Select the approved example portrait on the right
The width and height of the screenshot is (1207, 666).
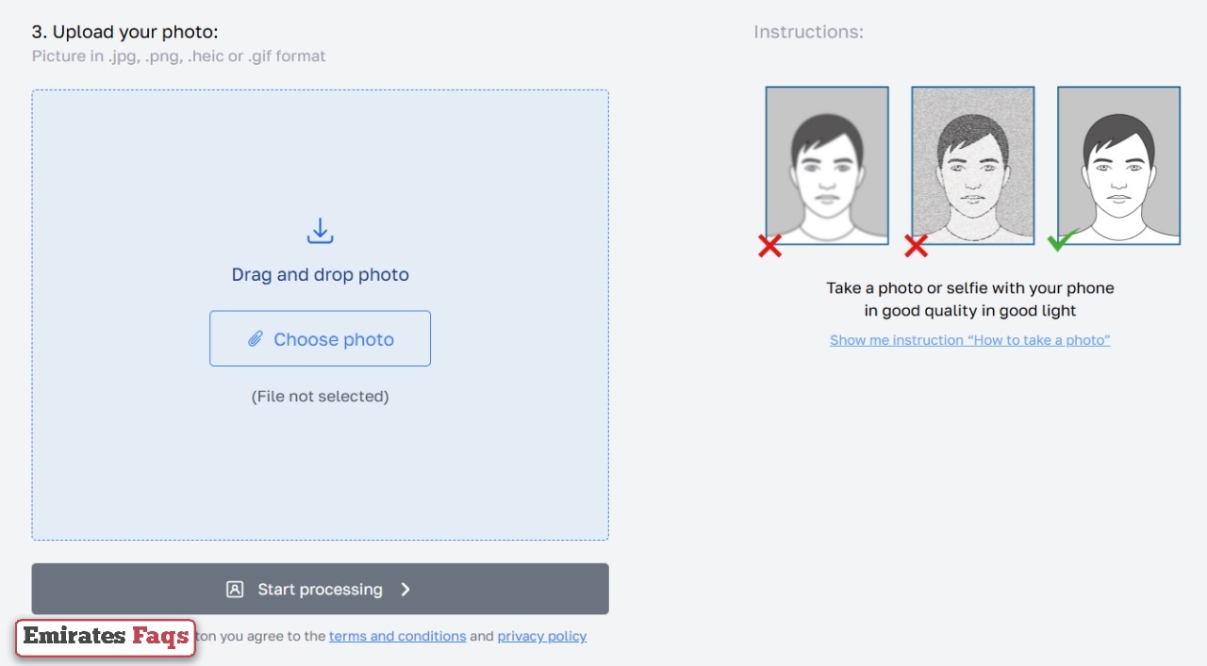click(1118, 165)
